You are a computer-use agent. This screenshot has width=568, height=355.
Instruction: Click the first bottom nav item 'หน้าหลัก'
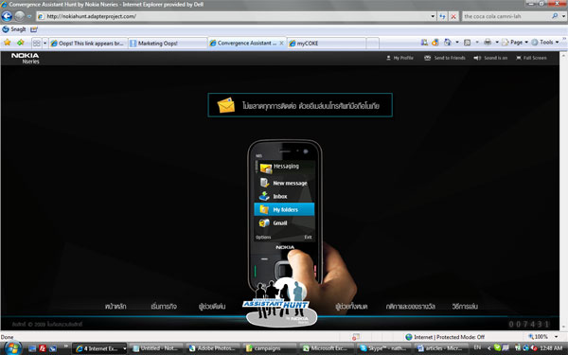click(x=115, y=307)
